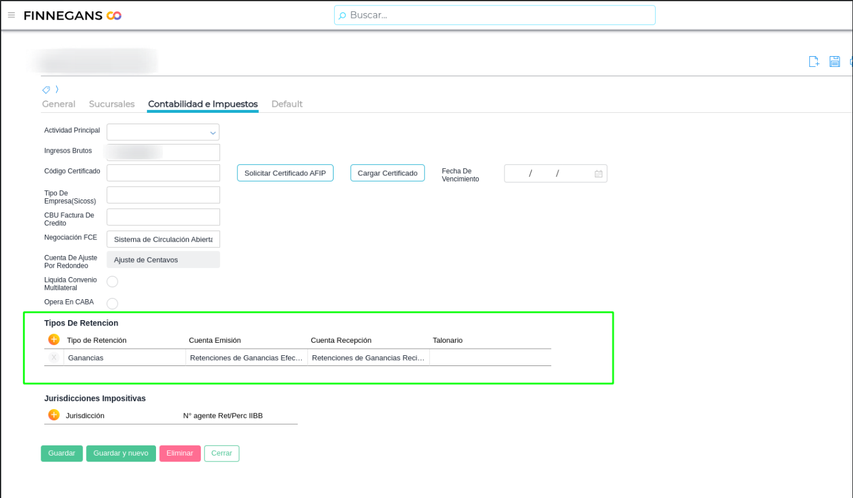The image size is (853, 498).
Task: Expand the chevron beside the tag icon
Action: click(x=57, y=90)
